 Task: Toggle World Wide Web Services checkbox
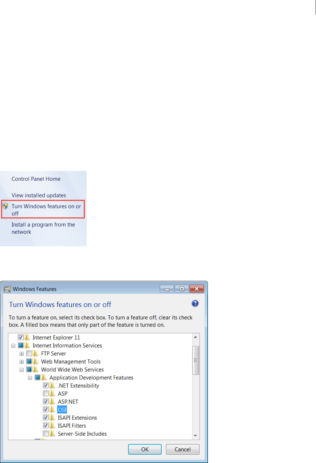point(29,370)
